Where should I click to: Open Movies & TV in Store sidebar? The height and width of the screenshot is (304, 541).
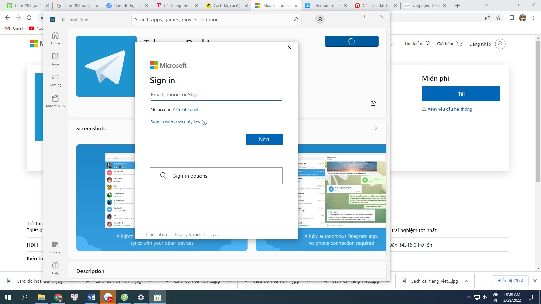(x=55, y=101)
